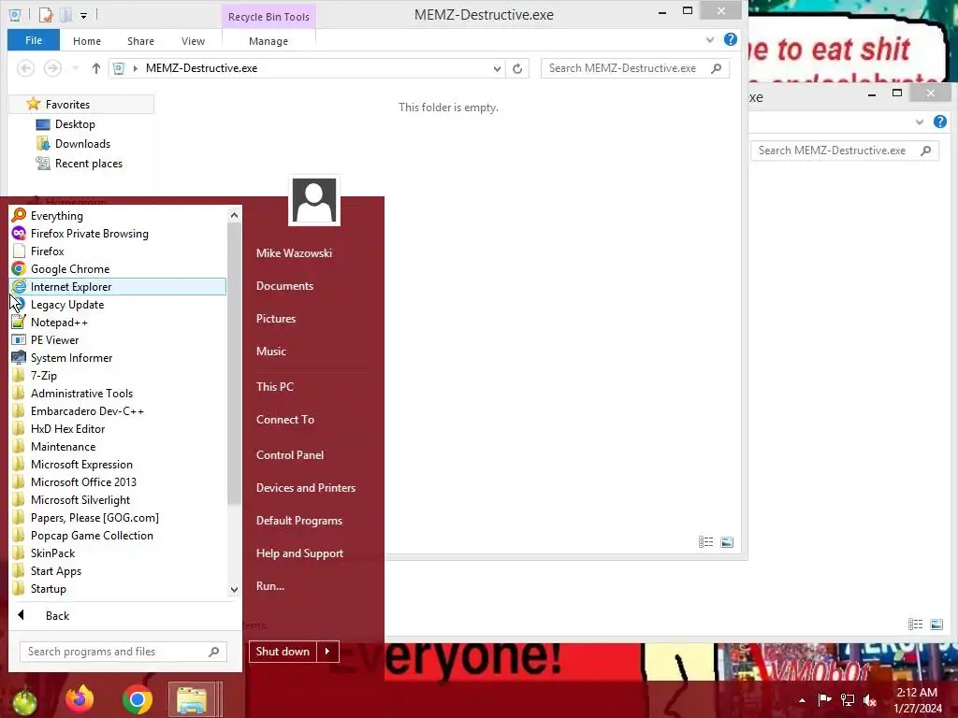Select Recent places under Favorites
This screenshot has height=718, width=958.
89,163
